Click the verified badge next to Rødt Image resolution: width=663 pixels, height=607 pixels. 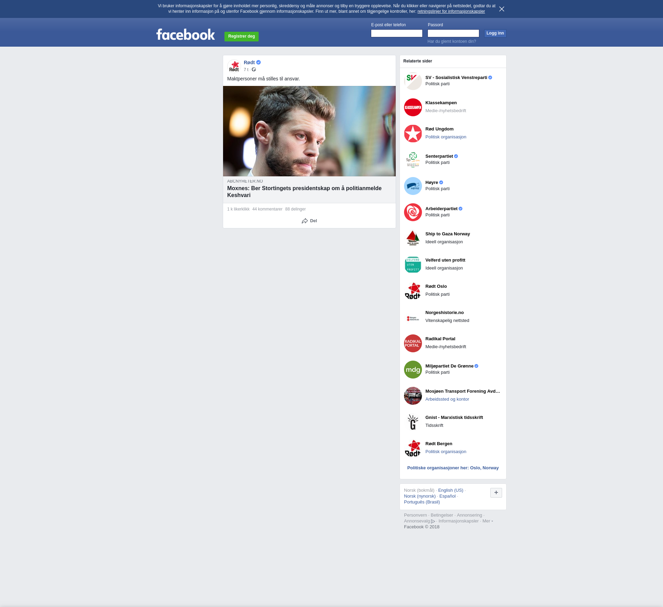tap(259, 62)
